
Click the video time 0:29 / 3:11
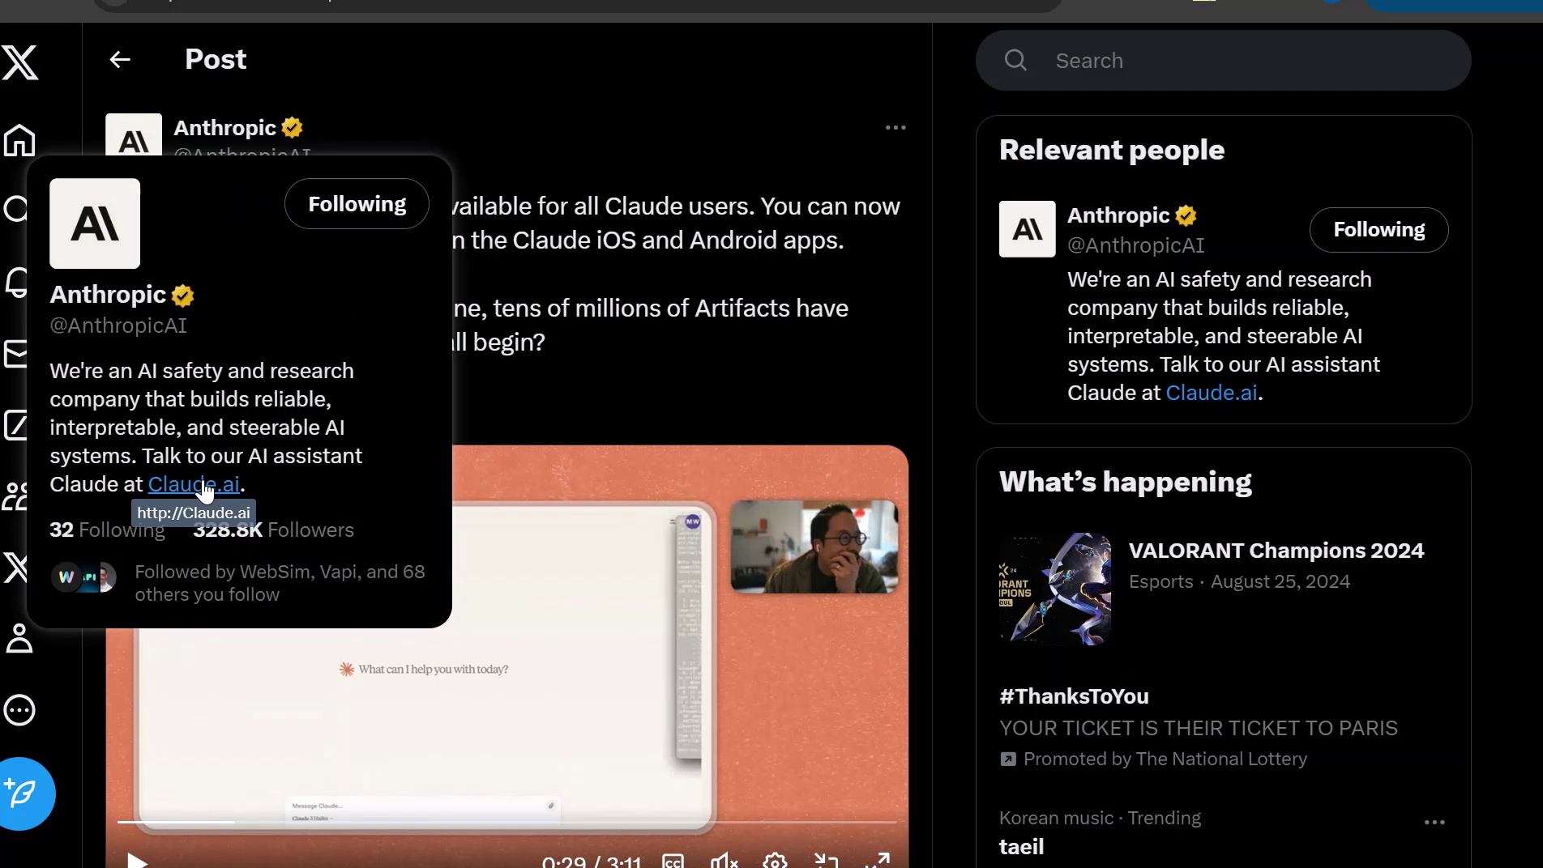(591, 862)
